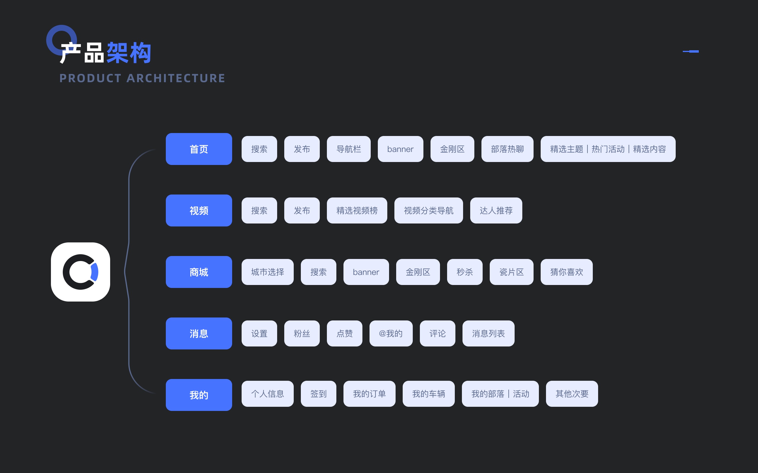
Task: Select the 视频 category block
Action: click(199, 210)
